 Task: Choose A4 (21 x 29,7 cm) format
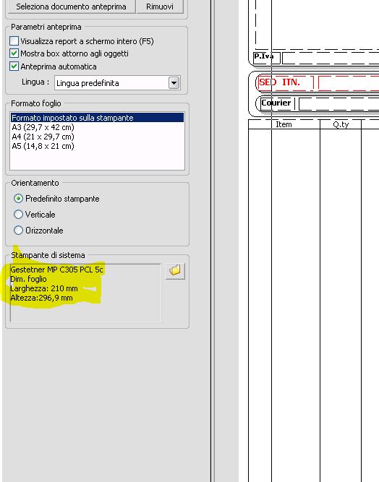click(43, 137)
